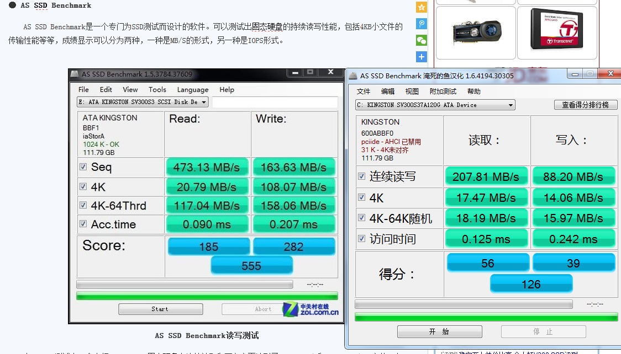Open the File menu
The image size is (621, 354).
click(x=83, y=90)
